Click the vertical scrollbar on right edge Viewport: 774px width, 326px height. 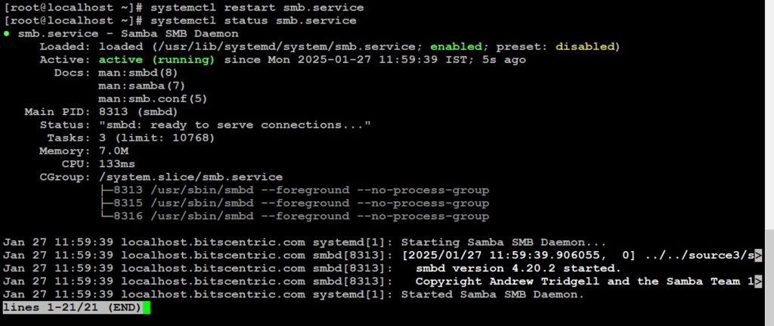point(769,277)
